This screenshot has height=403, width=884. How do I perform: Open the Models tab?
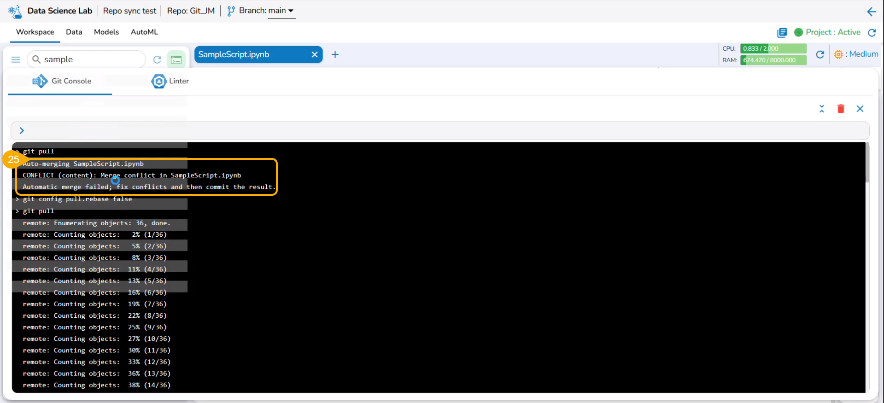(106, 32)
